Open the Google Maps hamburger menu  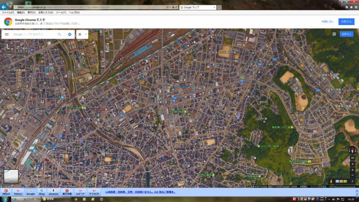click(x=7, y=35)
